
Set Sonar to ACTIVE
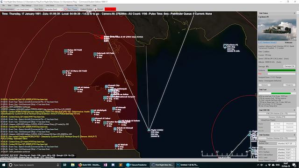277,127
